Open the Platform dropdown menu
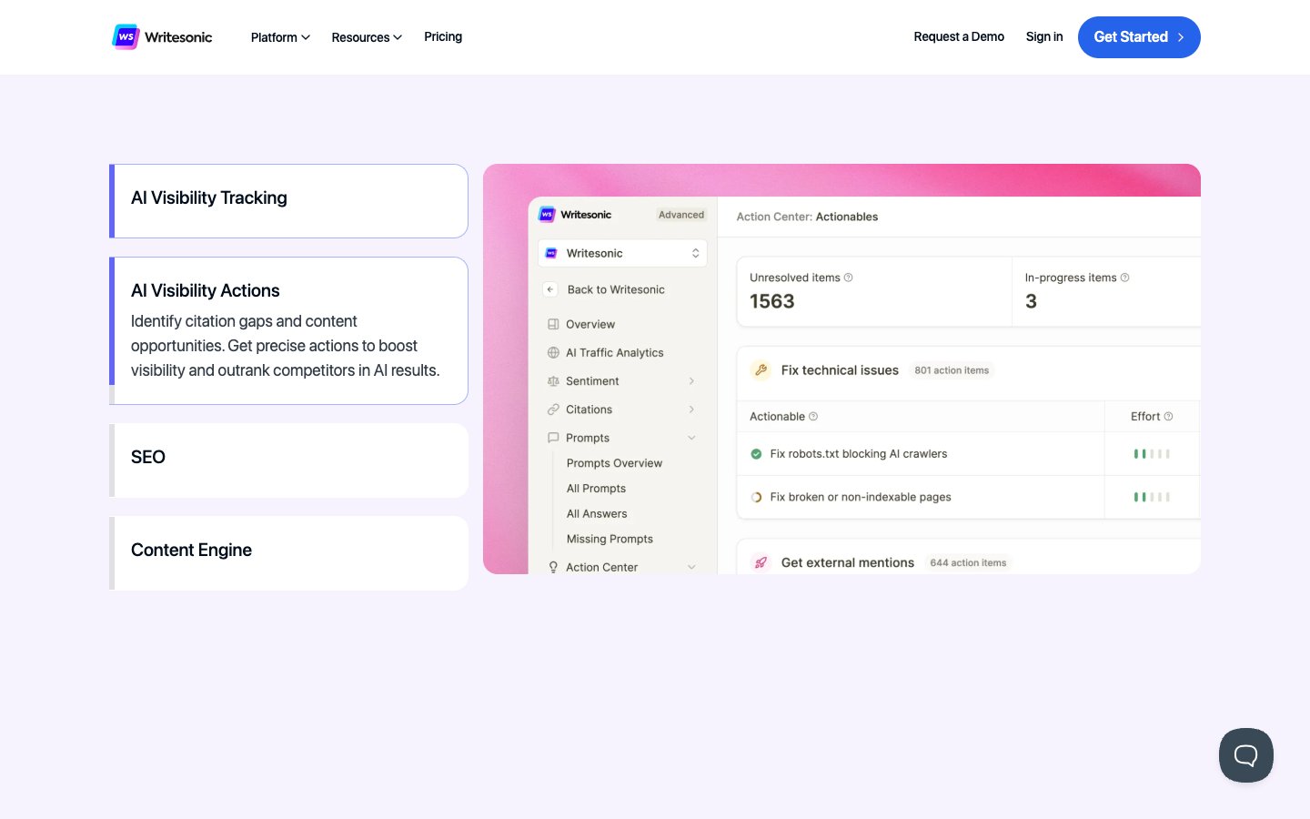The image size is (1310, 819). tap(280, 37)
